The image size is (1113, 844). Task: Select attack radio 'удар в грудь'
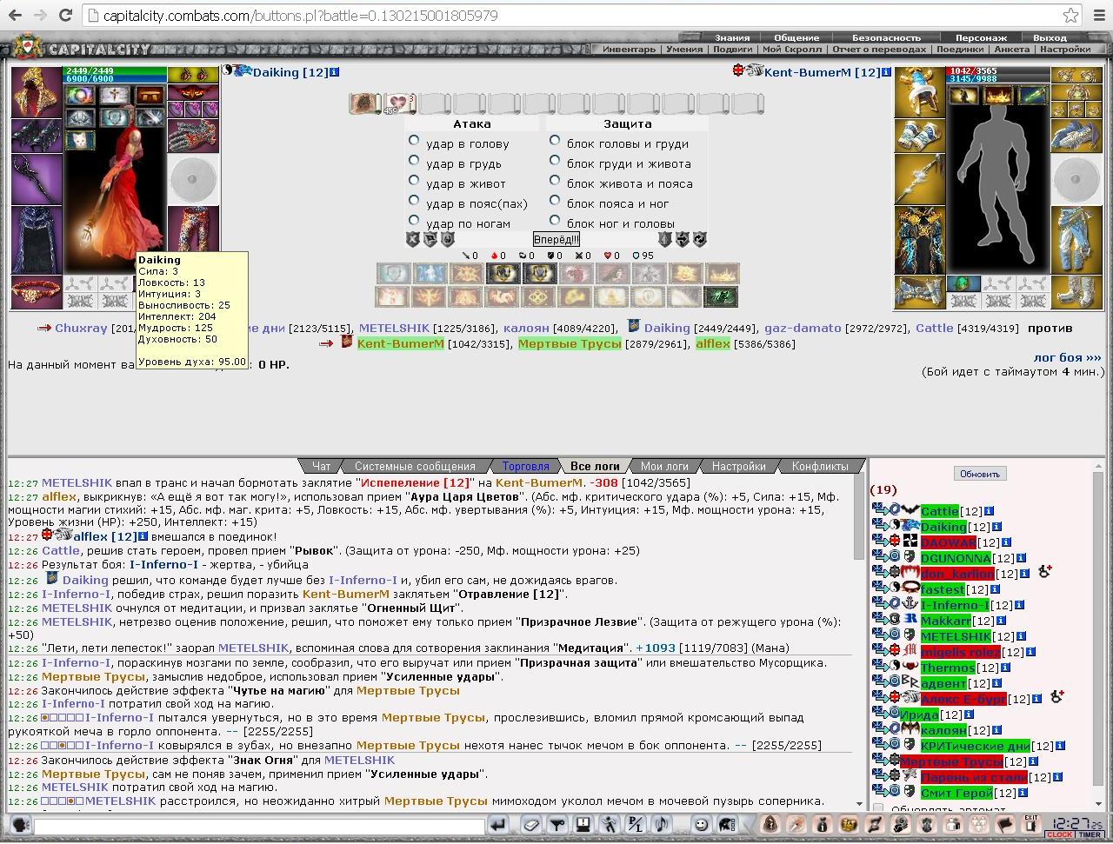414,161
